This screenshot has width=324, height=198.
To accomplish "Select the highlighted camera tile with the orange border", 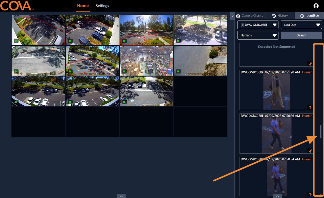I will tap(146, 30).
